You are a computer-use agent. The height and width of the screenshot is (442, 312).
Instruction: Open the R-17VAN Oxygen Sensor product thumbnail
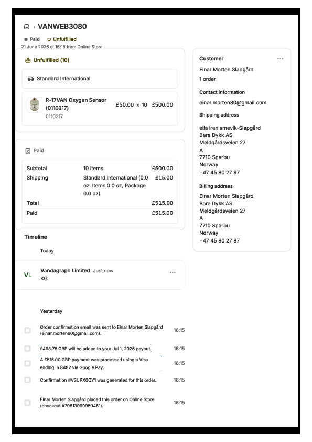pos(35,104)
